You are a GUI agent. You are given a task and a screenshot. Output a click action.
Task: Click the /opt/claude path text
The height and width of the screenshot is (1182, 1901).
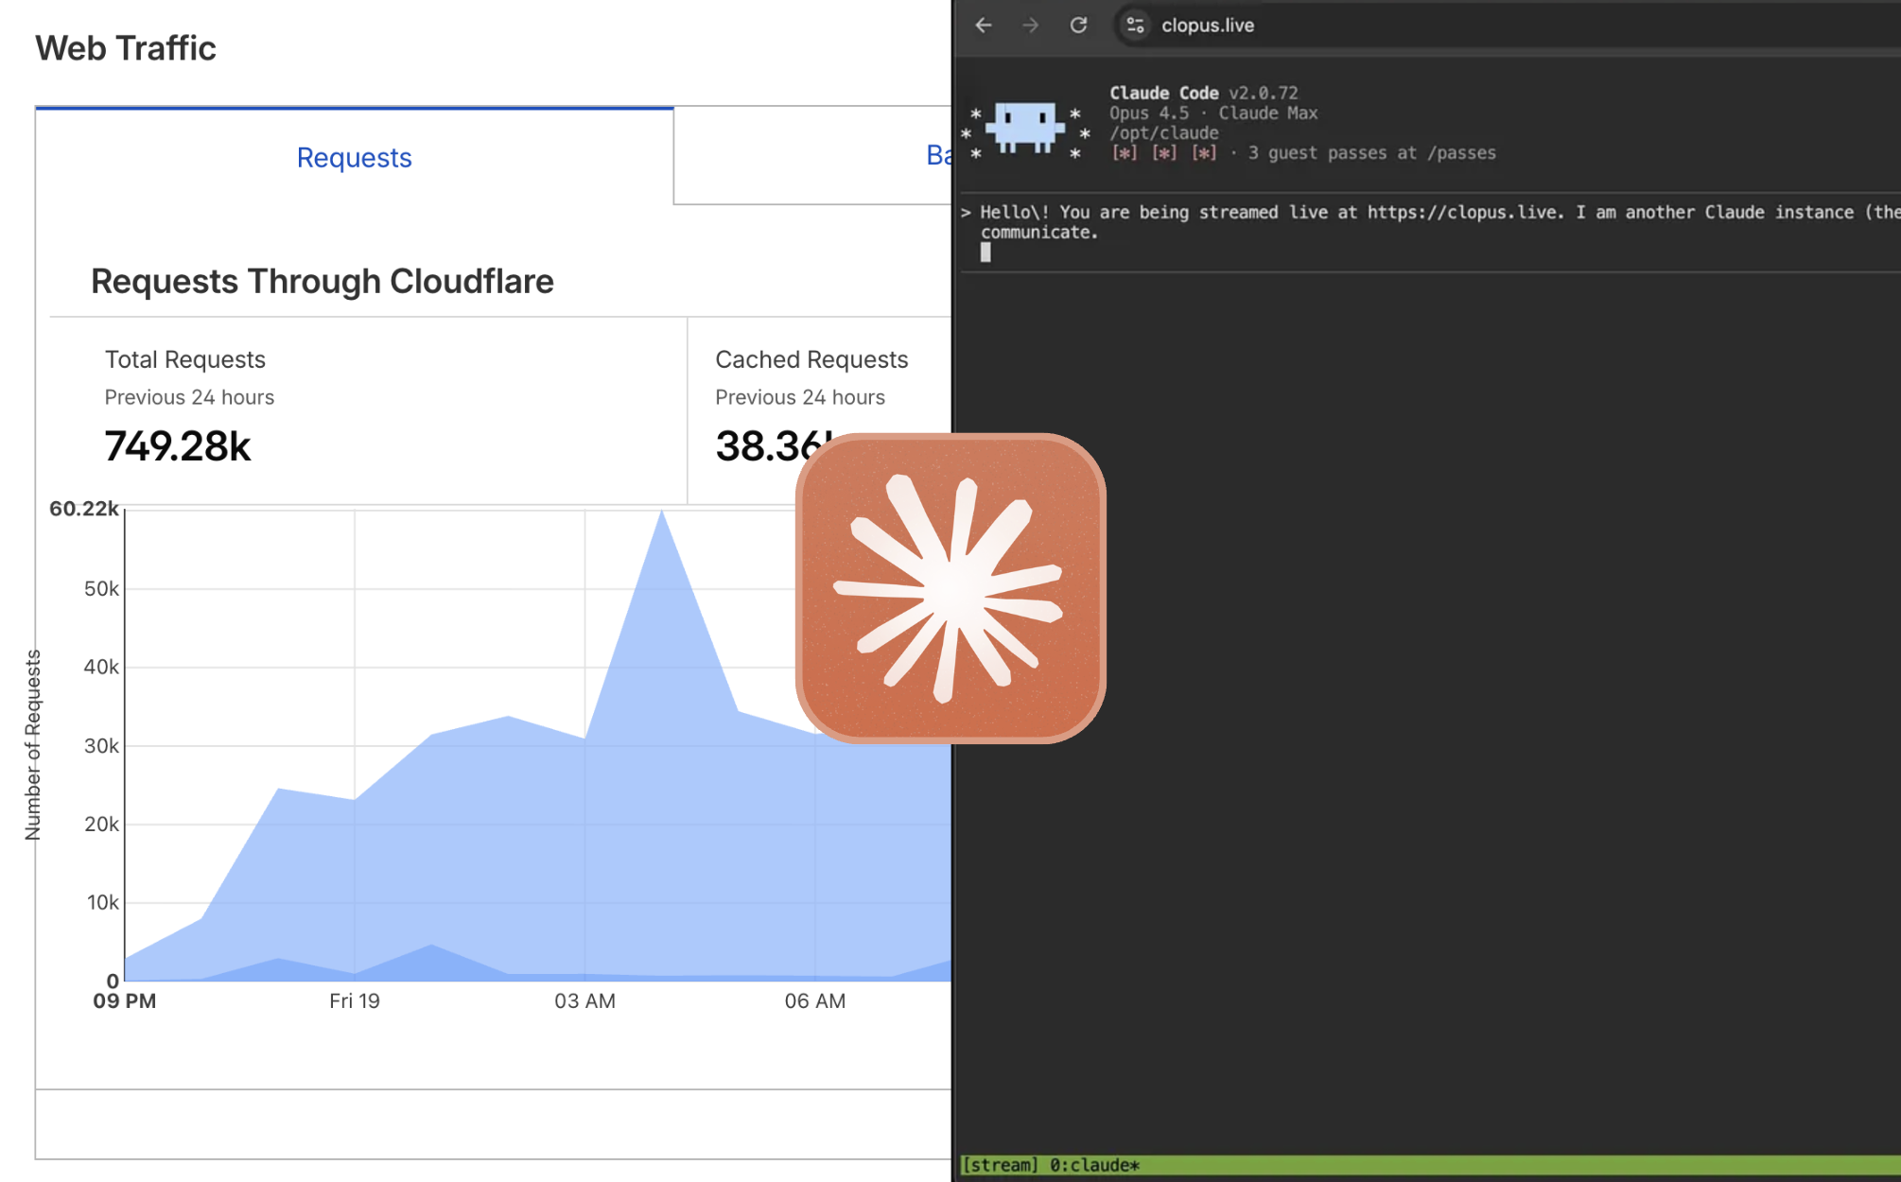click(1164, 133)
